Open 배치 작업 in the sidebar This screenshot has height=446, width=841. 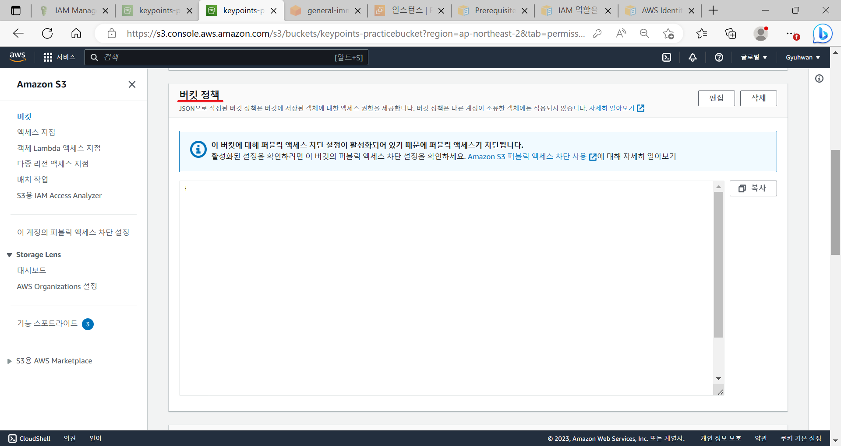[33, 180]
